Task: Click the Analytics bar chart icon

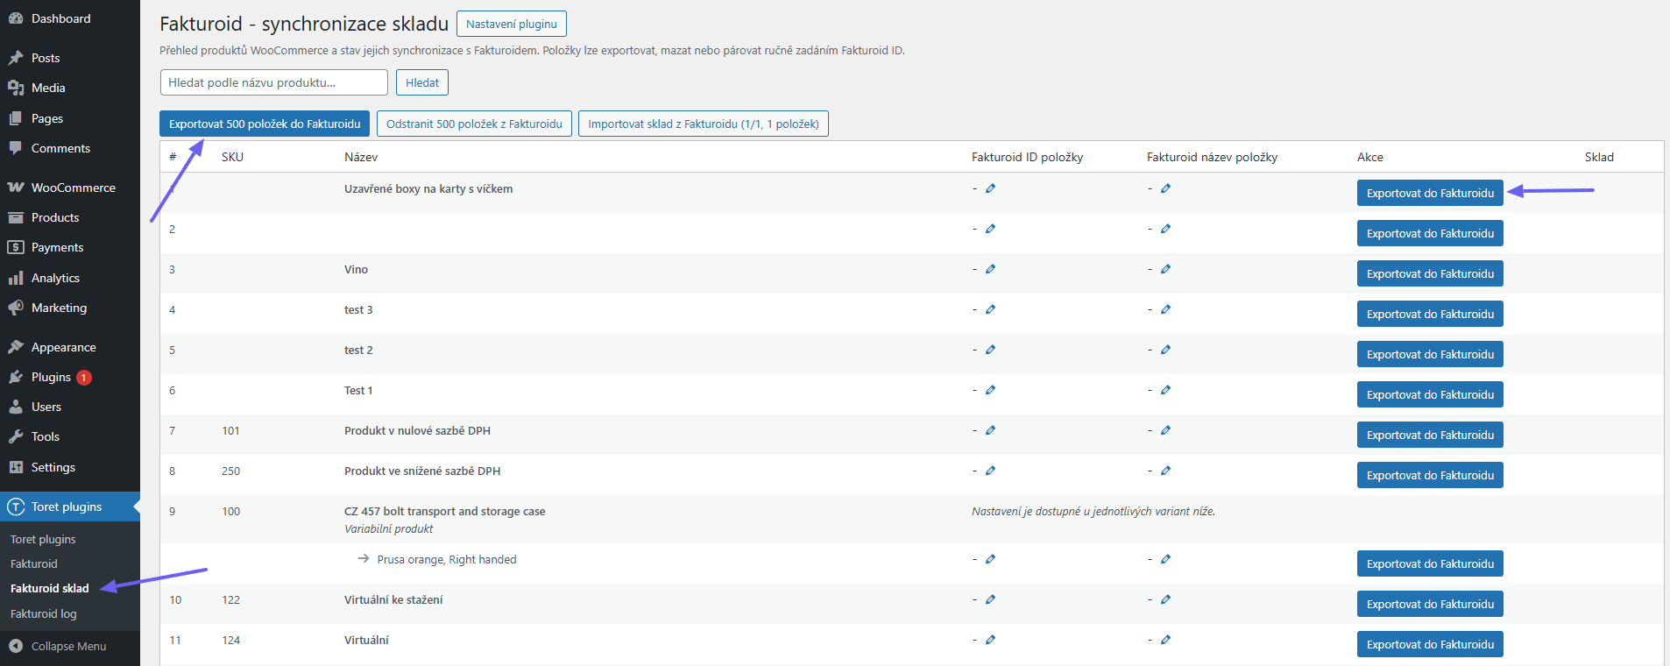Action: [16, 278]
